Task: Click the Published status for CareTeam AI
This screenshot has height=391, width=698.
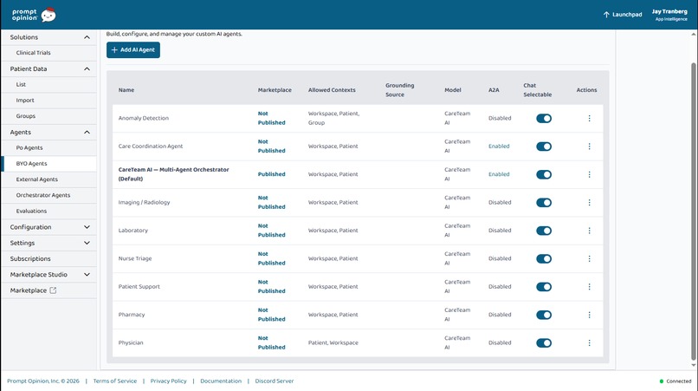Action: click(x=272, y=174)
